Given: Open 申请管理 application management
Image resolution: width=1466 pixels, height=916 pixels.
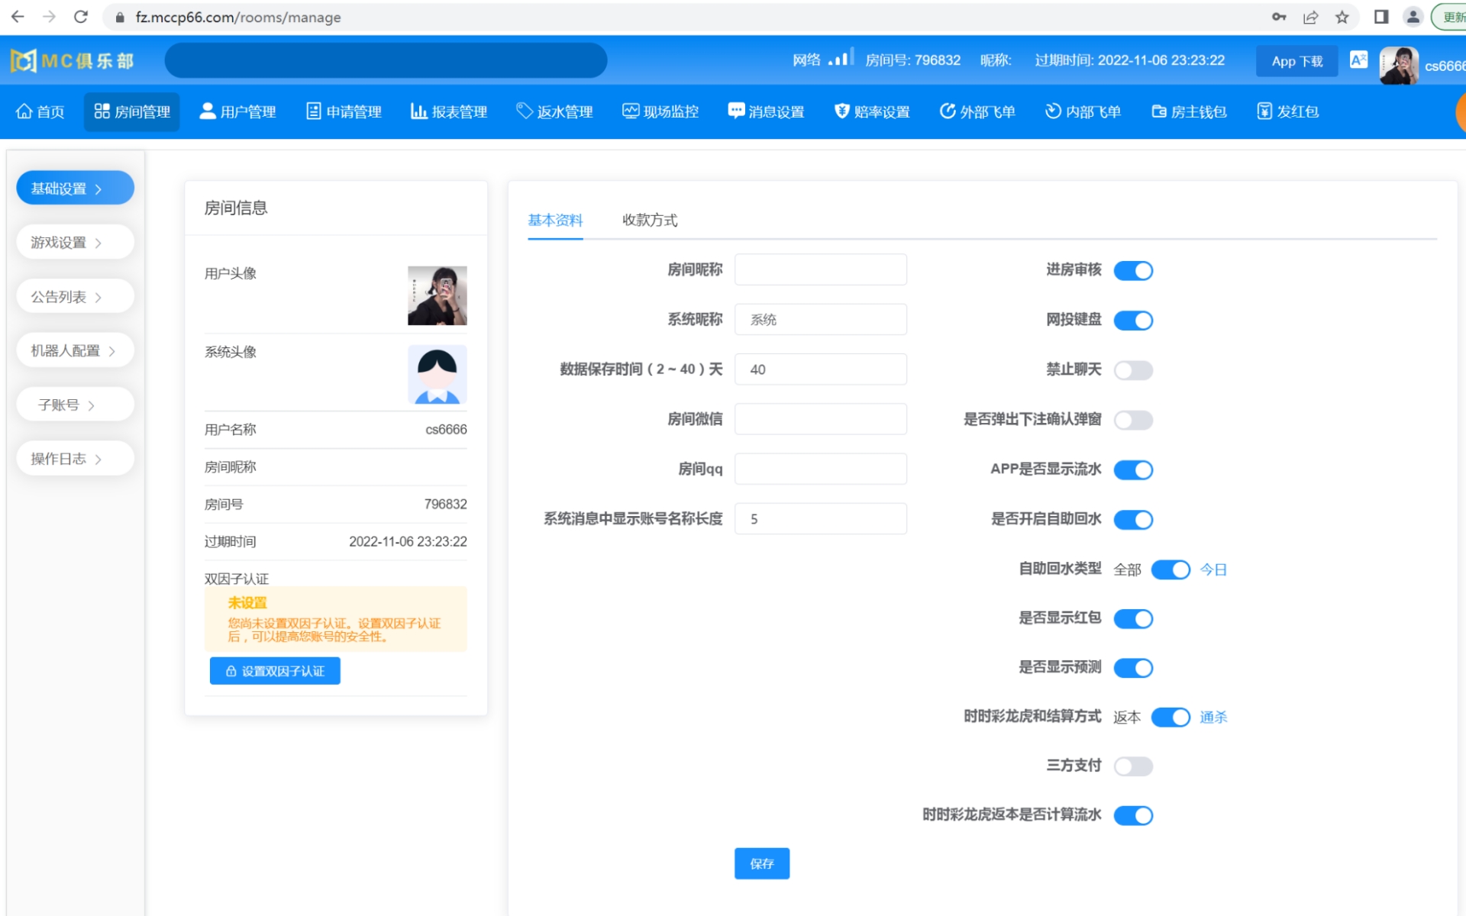Looking at the screenshot, I should coord(344,111).
